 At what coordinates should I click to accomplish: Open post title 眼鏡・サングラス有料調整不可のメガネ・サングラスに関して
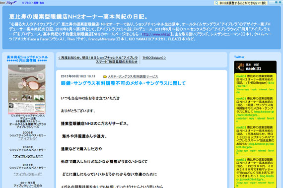tap(123, 83)
